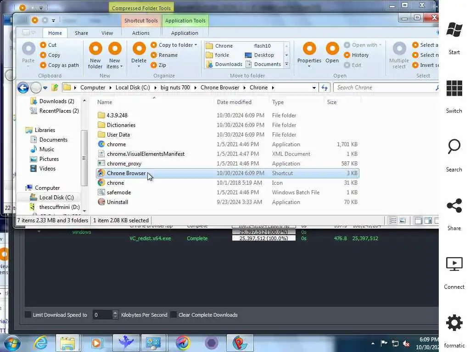The image size is (470, 352).
Task: Open the quick access toolbar dropdown
Action: [x=53, y=20]
